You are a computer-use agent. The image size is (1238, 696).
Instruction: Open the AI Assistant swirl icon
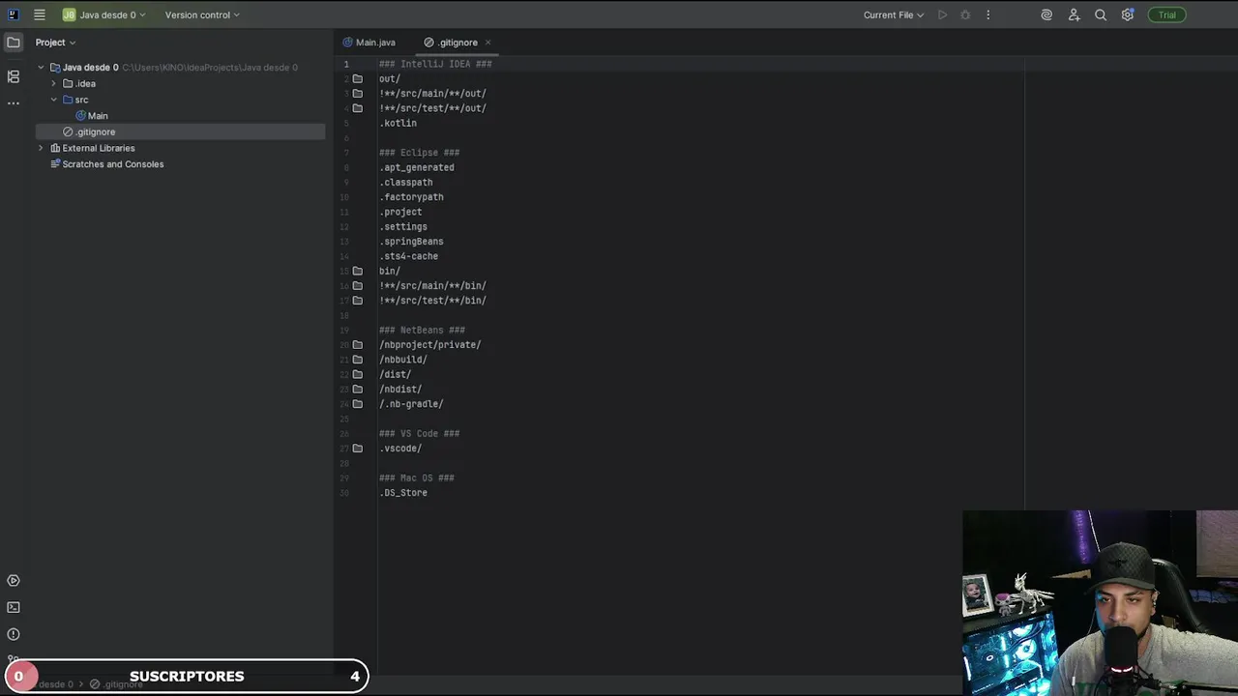tap(1046, 14)
